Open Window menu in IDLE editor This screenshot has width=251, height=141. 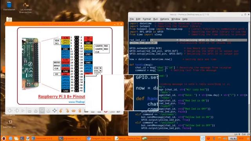[176, 19]
